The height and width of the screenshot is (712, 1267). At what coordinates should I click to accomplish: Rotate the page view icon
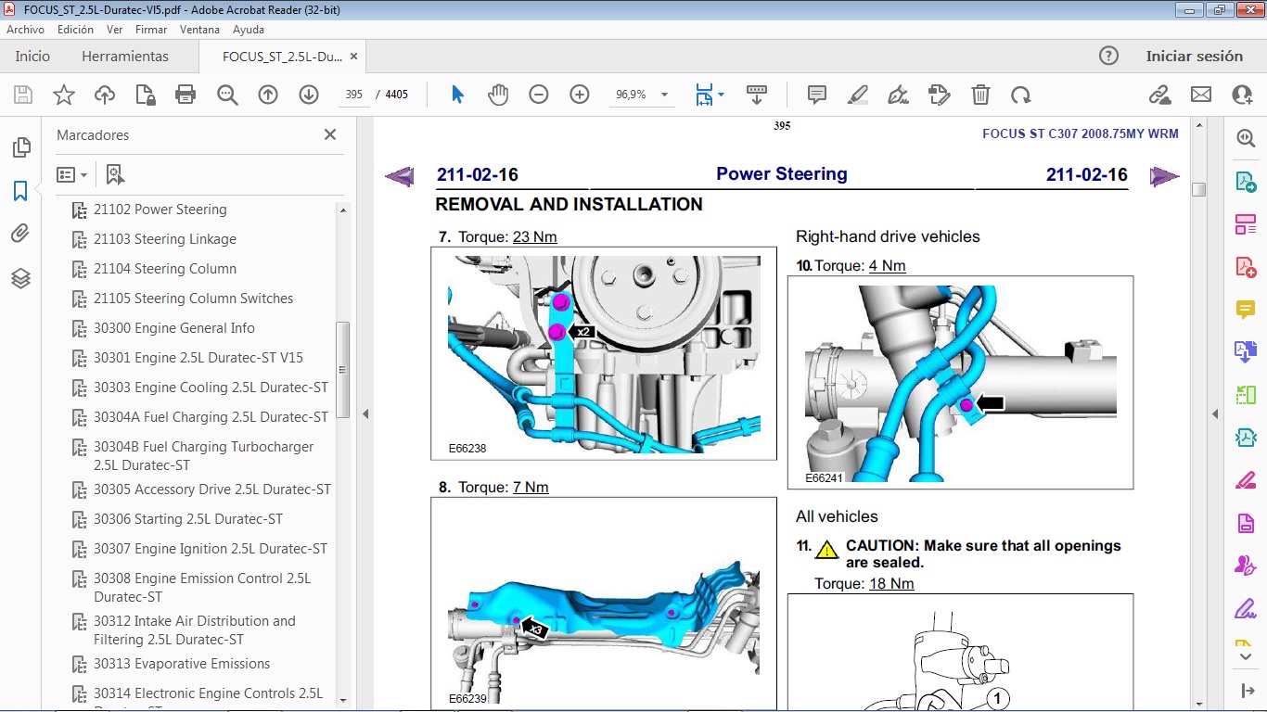[1021, 95]
